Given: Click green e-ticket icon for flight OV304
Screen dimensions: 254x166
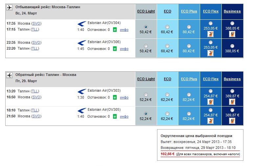Looking at the screenshot, I should [x=115, y=30].
